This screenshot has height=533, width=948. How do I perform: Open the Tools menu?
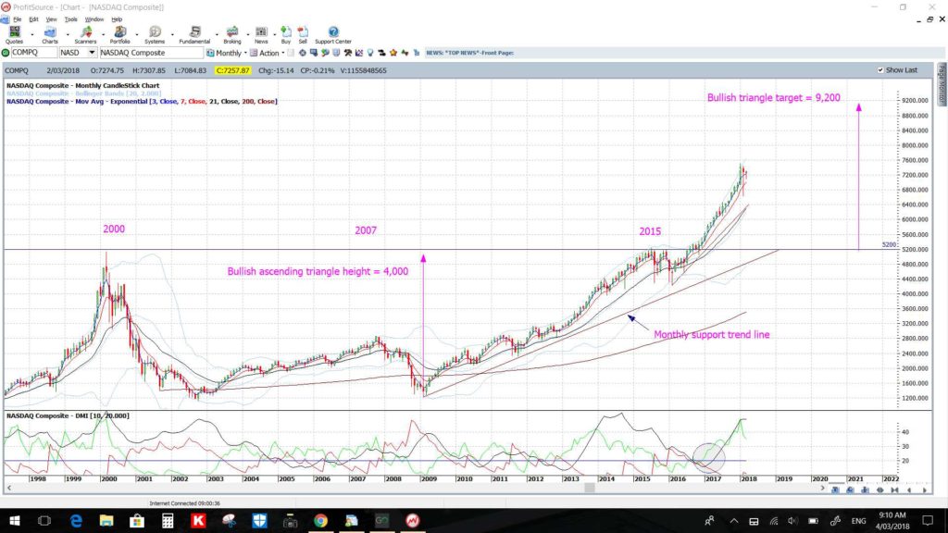[70, 19]
